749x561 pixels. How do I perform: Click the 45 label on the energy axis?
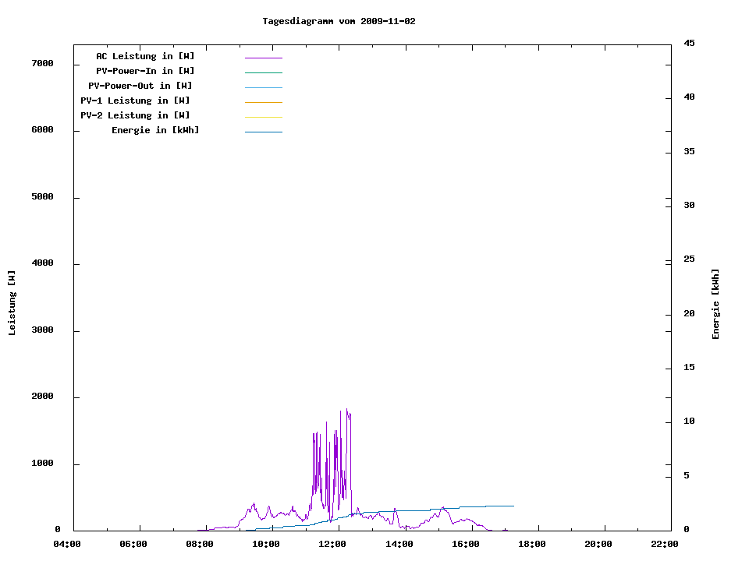point(689,43)
